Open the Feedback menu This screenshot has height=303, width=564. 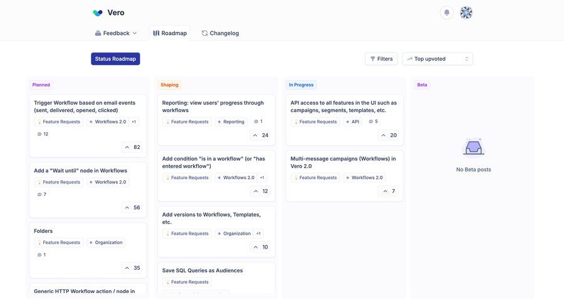(116, 33)
